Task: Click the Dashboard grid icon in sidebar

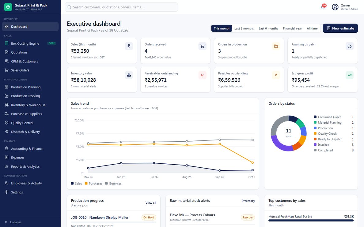Action: 6,26
